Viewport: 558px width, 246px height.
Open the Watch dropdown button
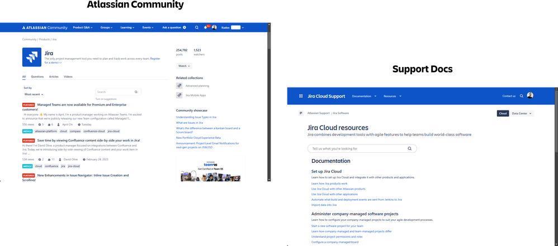pyautogui.click(x=184, y=66)
